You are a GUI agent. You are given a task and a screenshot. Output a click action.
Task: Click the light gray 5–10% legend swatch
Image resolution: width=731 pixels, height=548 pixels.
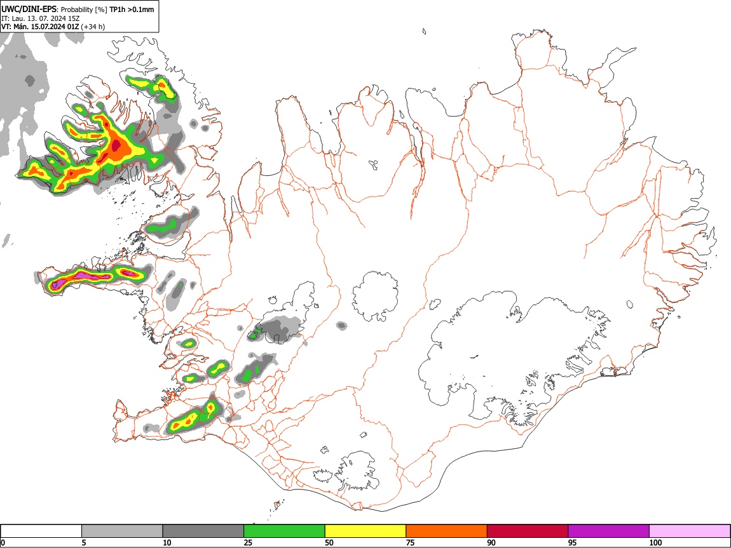[x=122, y=531]
